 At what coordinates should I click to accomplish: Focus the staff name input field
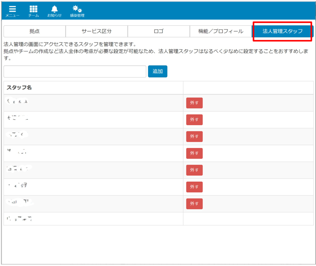point(75,71)
